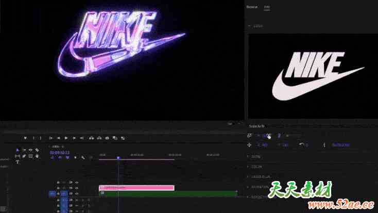
Task: Select the Hand tool
Action: (37, 156)
